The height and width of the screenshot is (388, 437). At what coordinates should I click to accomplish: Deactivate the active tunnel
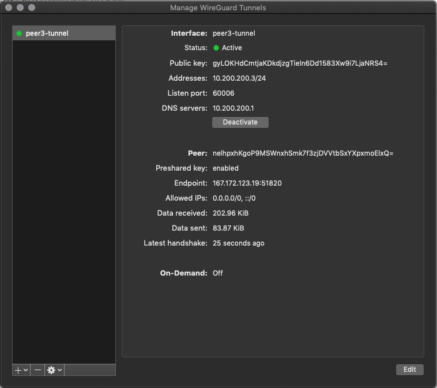(x=240, y=122)
